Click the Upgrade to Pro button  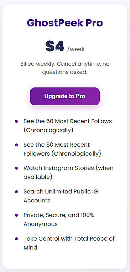pyautogui.click(x=65, y=96)
